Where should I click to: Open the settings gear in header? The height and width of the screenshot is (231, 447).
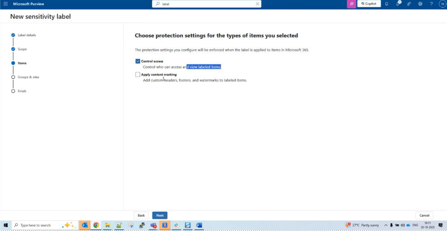420,4
